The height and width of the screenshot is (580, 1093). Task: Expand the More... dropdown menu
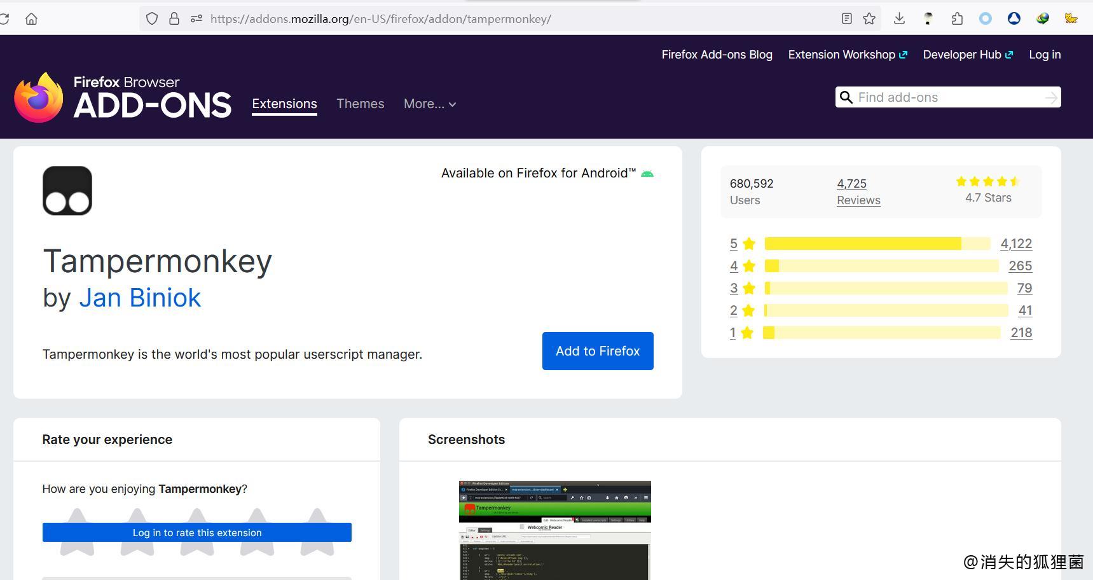430,104
